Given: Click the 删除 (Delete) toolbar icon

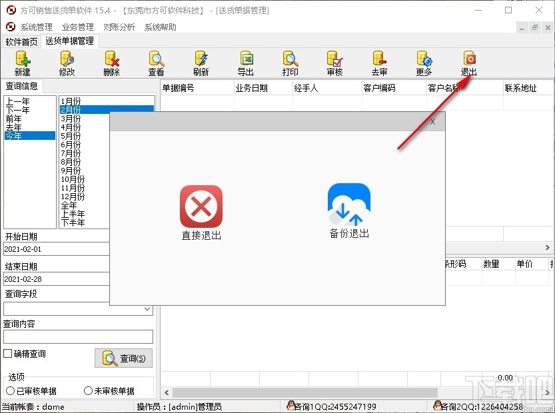Looking at the screenshot, I should (111, 63).
